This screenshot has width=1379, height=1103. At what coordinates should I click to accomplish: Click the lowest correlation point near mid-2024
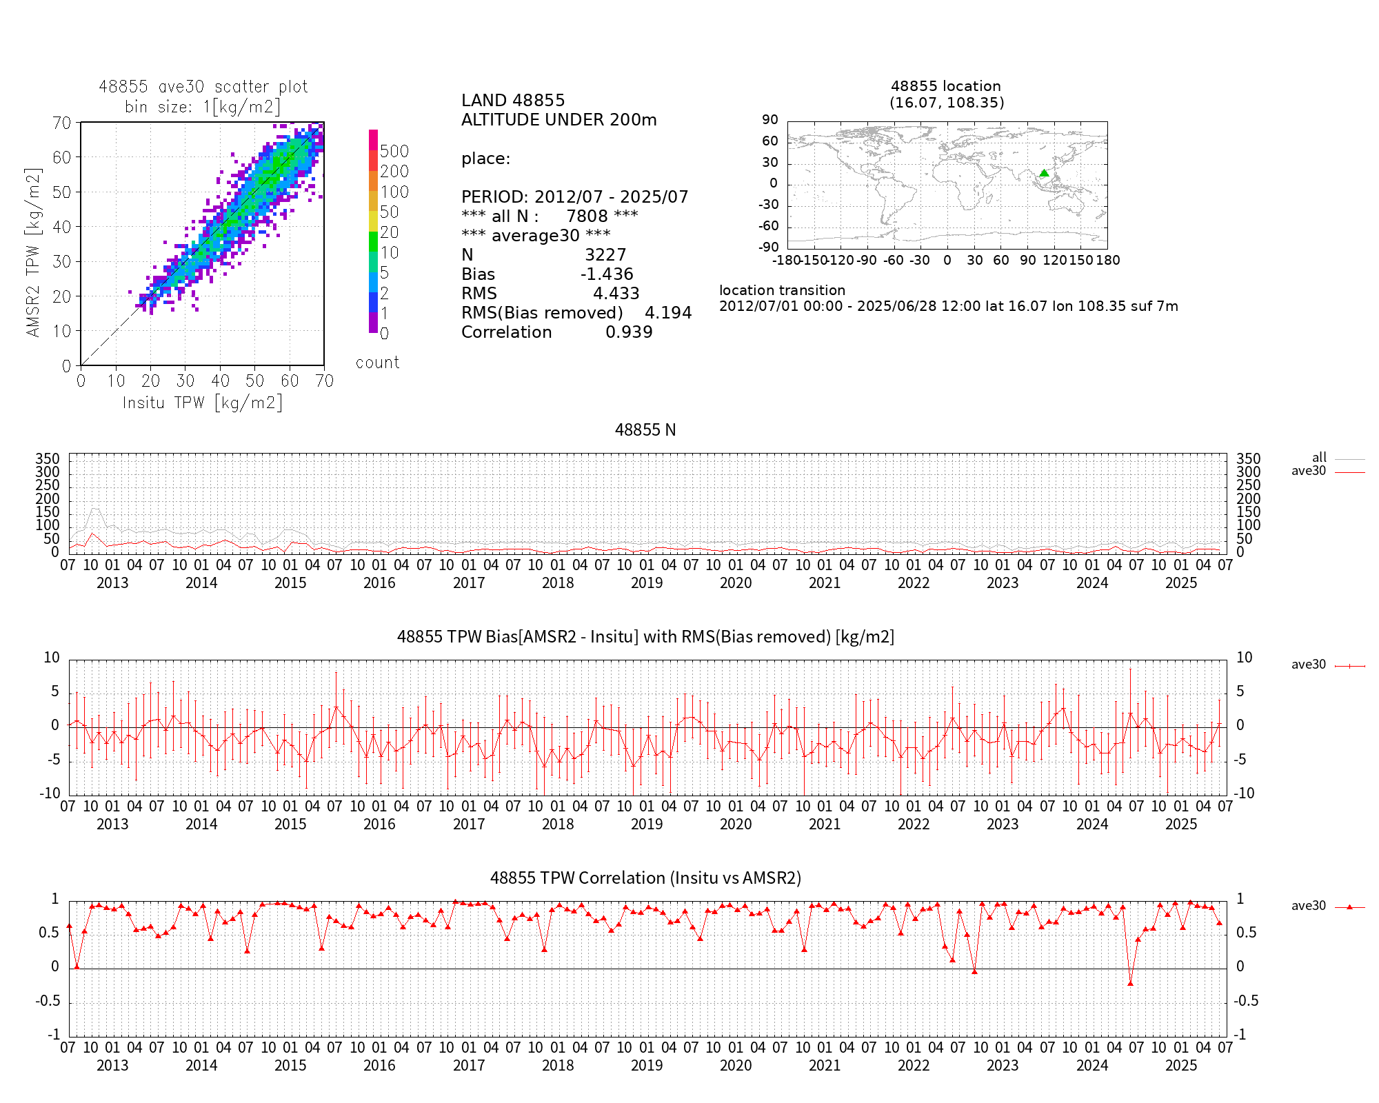1130,983
